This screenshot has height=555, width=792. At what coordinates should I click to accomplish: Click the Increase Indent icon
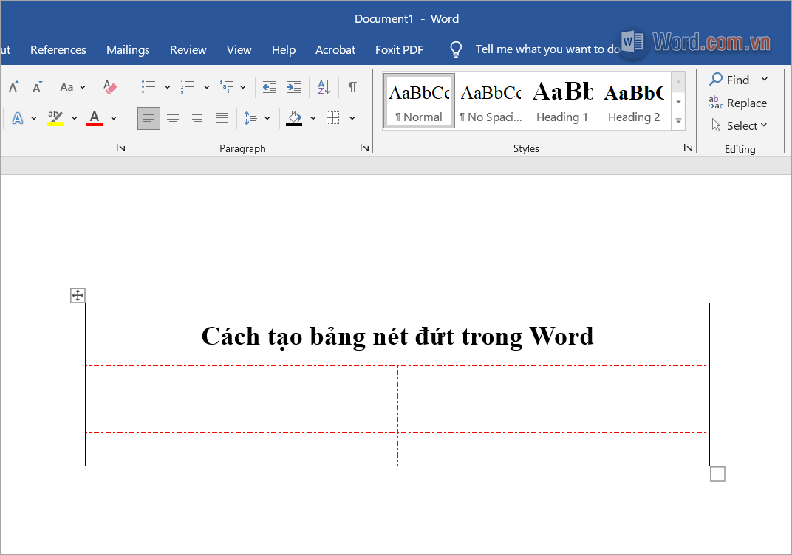click(293, 86)
